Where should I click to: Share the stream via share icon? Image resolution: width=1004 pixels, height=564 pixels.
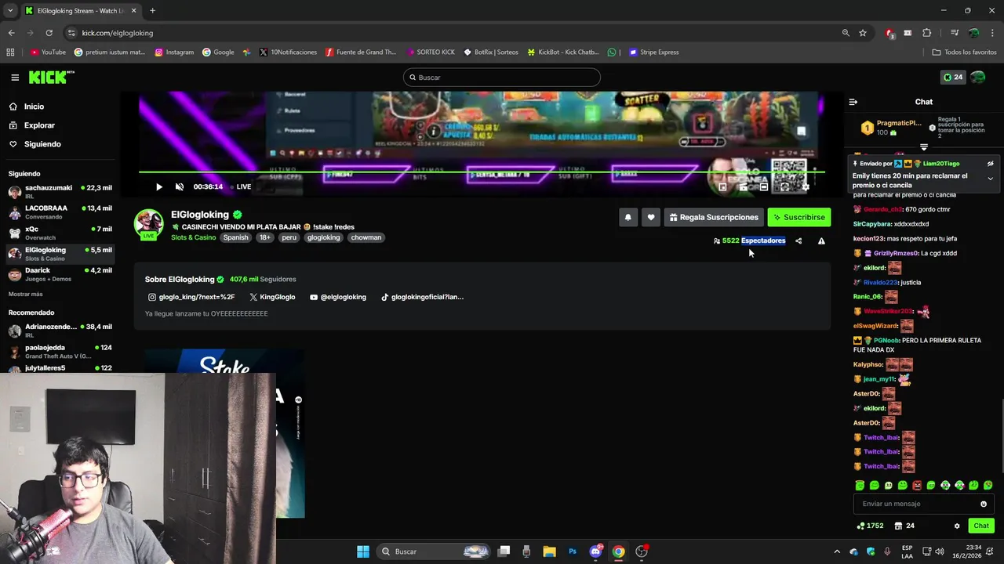[798, 241]
